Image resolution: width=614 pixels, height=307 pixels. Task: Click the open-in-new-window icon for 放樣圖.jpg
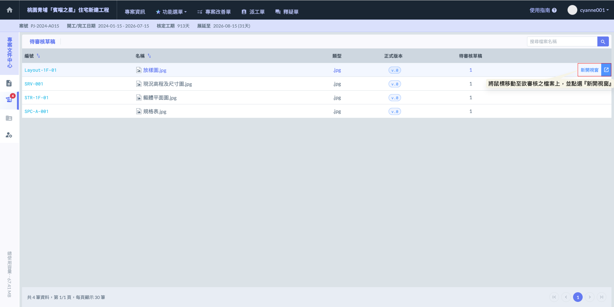click(606, 70)
